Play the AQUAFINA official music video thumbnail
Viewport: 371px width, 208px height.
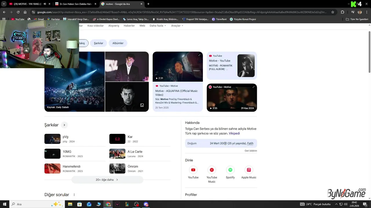click(x=178, y=67)
